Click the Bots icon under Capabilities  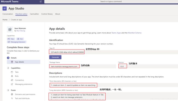click(x=12, y=76)
